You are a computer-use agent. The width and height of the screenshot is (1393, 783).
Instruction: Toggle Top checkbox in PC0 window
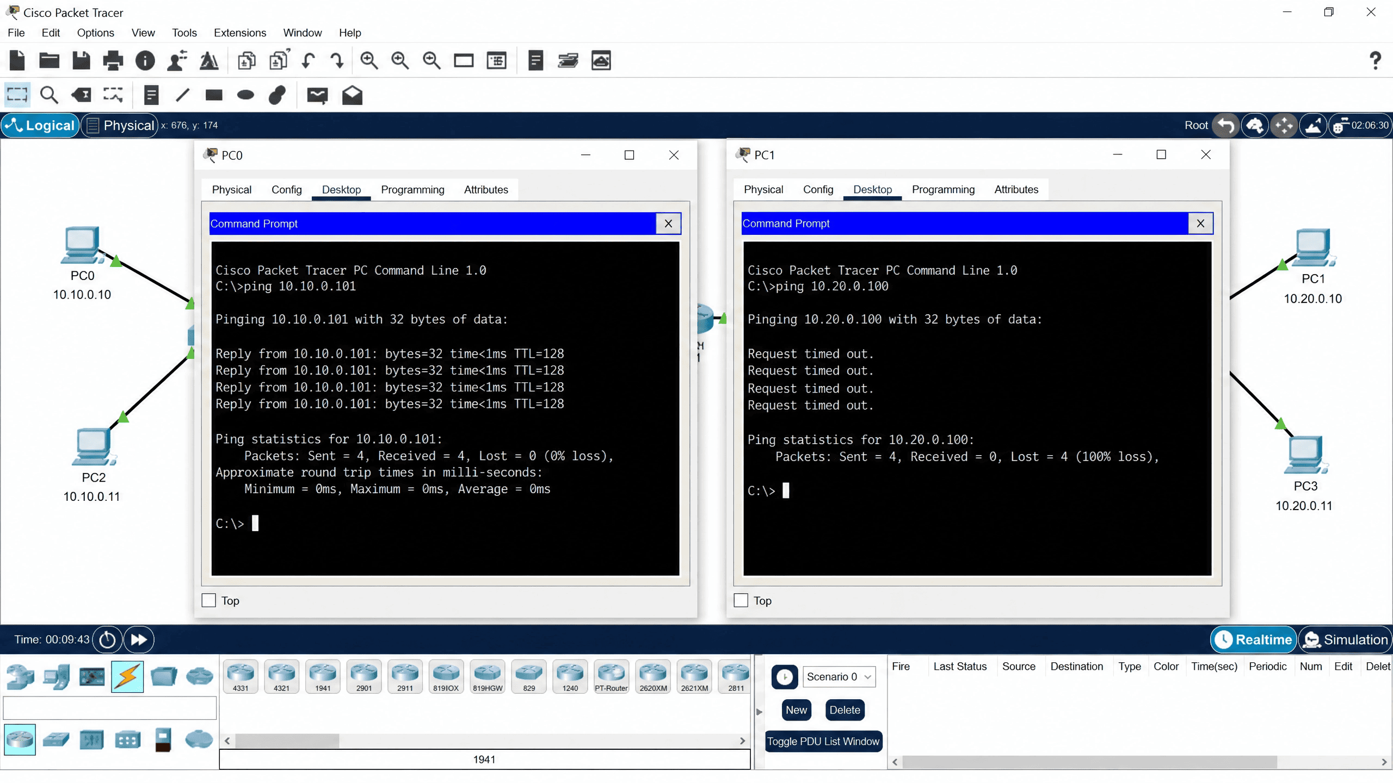[208, 600]
